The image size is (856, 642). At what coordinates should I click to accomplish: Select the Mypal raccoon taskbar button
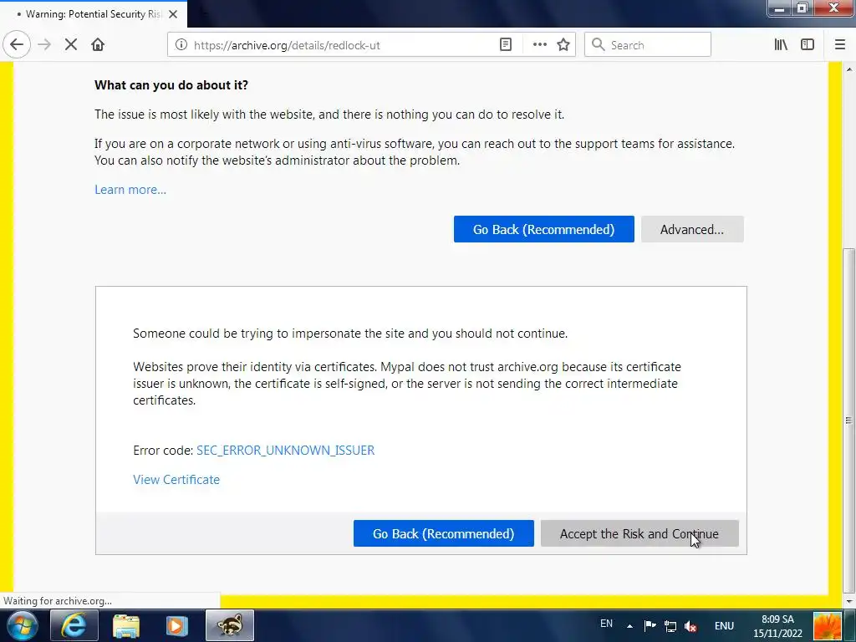pos(230,625)
